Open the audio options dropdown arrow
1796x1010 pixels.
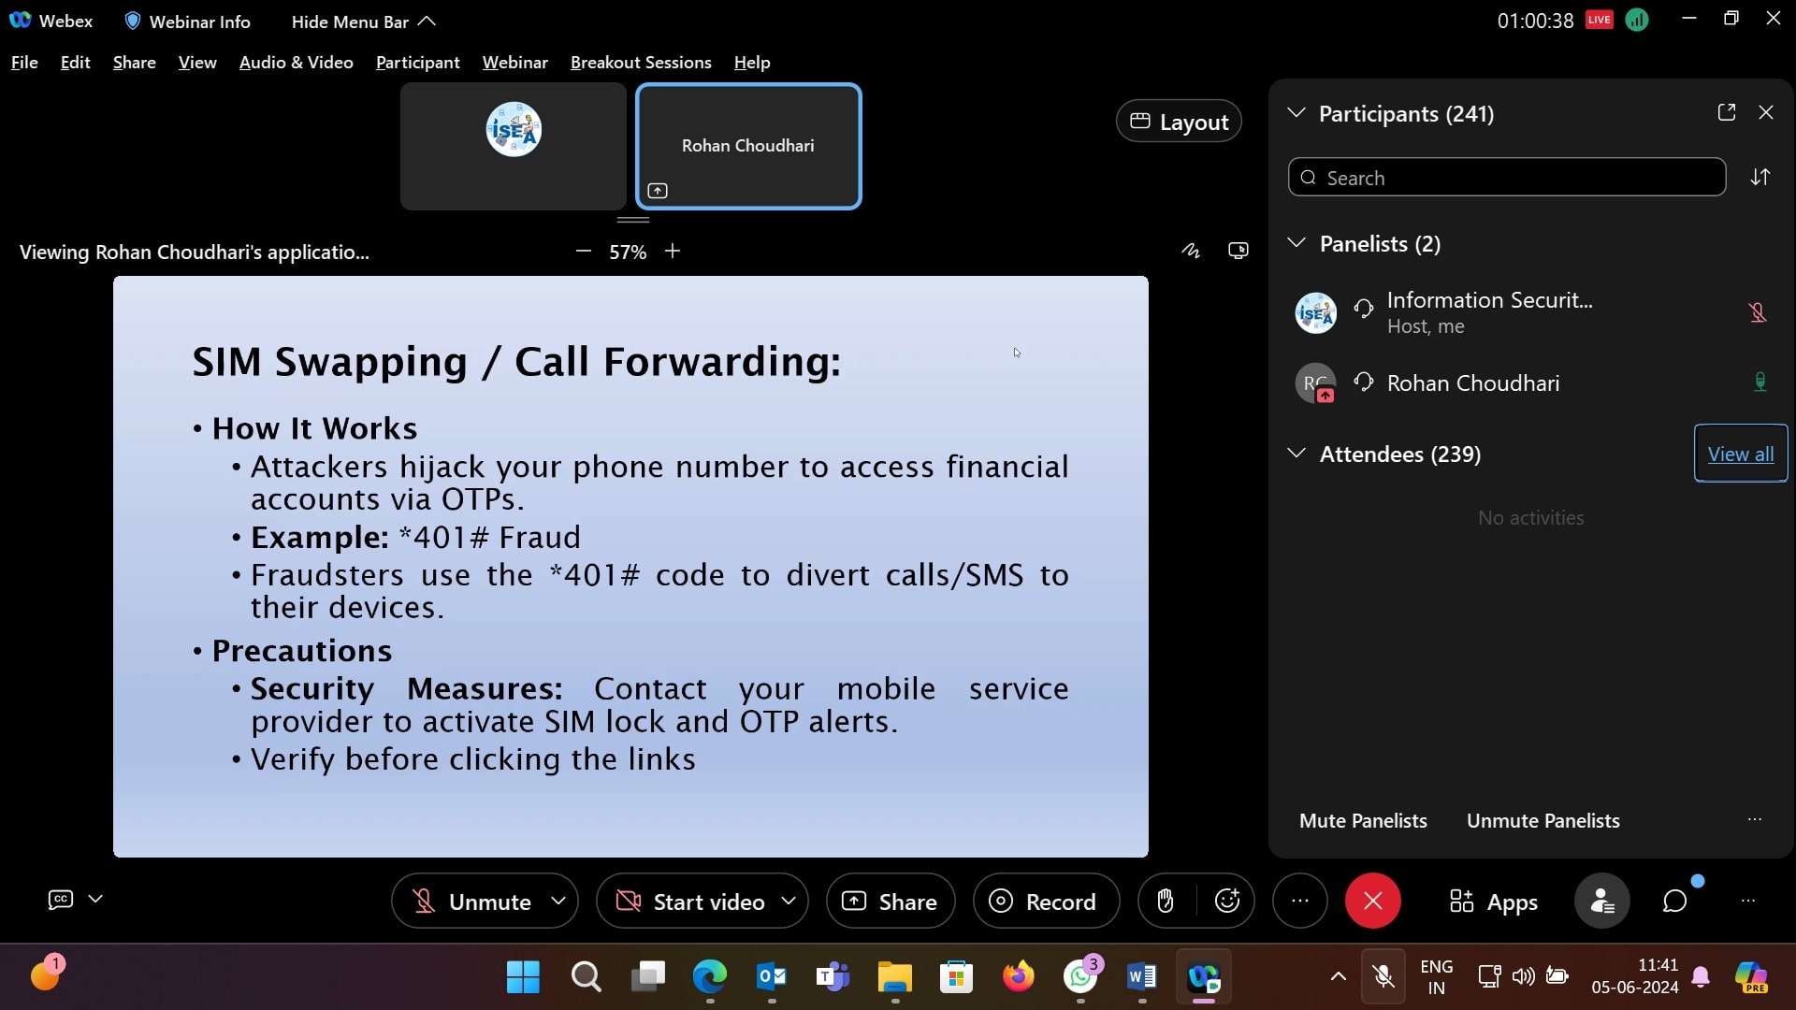pos(558,901)
